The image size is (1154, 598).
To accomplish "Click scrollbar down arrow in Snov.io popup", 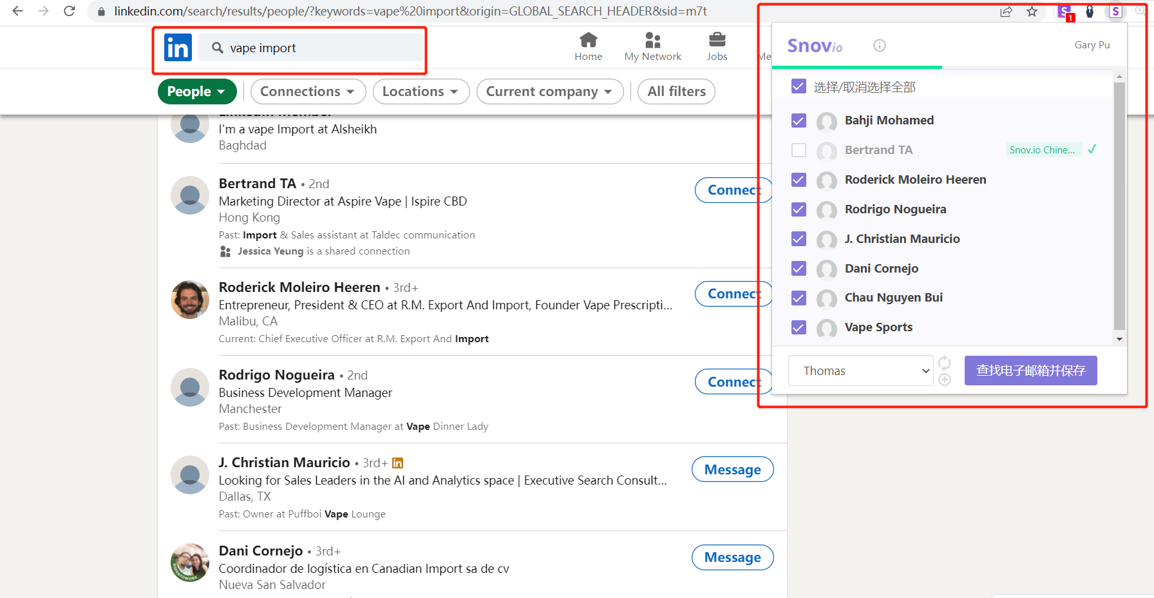I will (1119, 339).
